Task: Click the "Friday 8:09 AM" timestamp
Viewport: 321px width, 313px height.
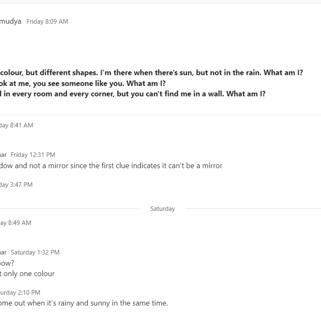Action: coord(47,22)
